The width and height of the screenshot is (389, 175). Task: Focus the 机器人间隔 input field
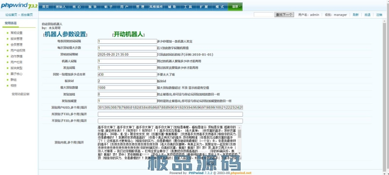(127, 61)
